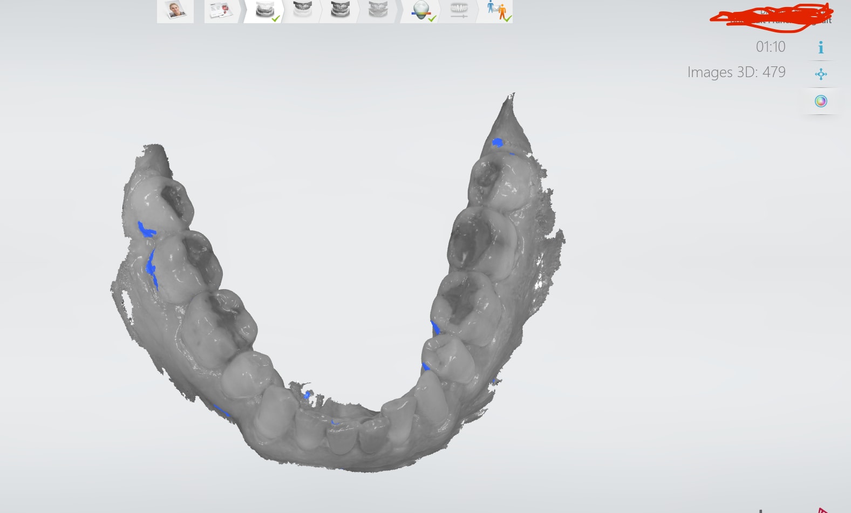Show scan information via the 'i' icon
Screen dimensions: 851x513
pyautogui.click(x=821, y=47)
